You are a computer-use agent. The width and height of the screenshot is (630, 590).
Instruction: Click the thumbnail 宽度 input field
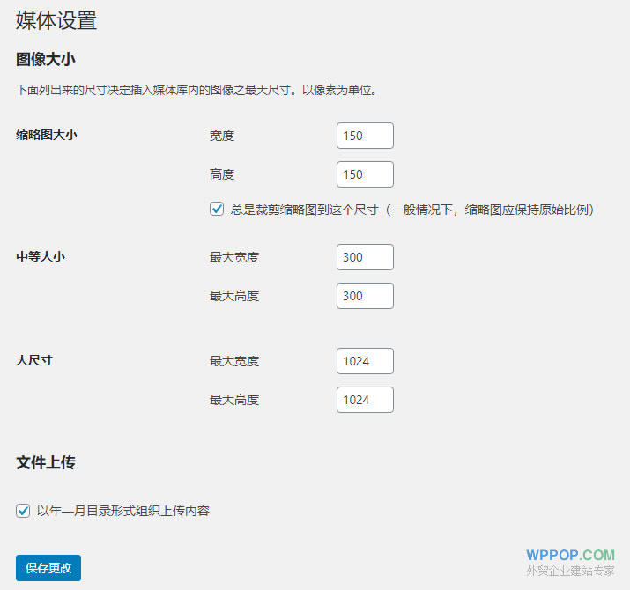[x=365, y=136]
